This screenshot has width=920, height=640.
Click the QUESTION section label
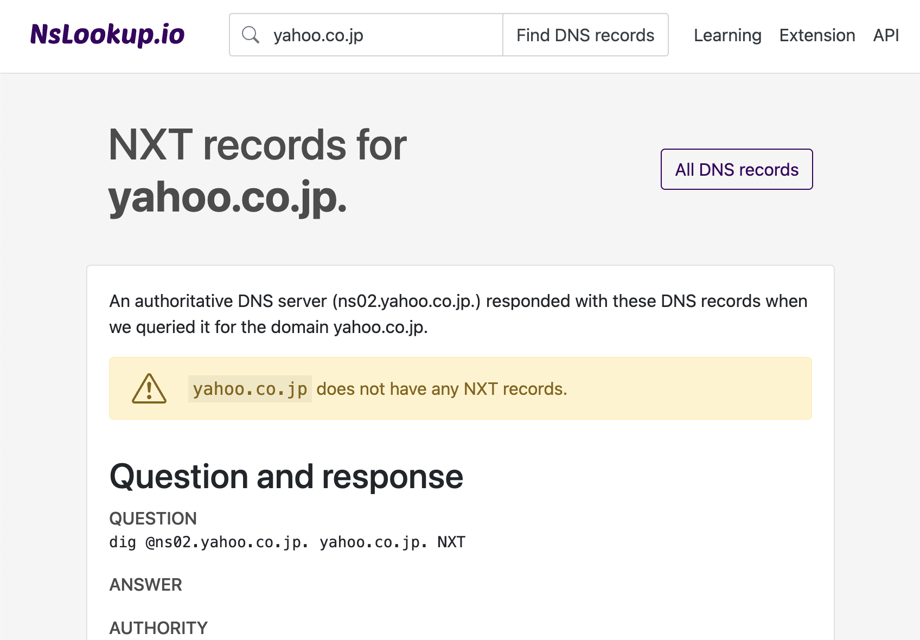[153, 519]
